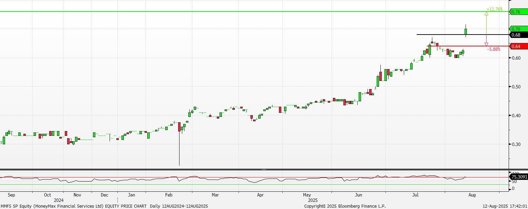
Task: Click the Oct month label
Action: (48, 195)
